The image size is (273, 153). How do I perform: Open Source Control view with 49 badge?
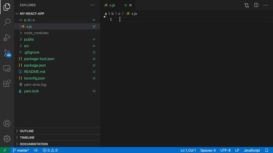point(7,53)
